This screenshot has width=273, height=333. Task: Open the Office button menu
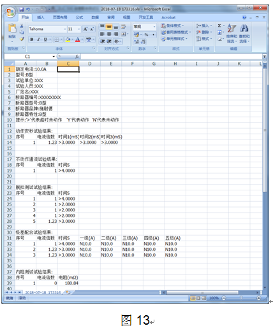tap(10, 13)
